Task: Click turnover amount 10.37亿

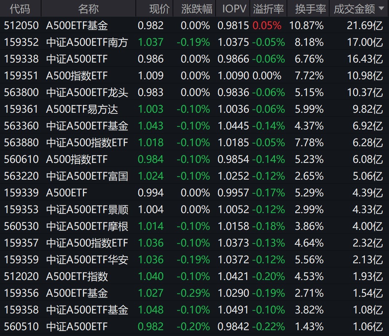Action: click(x=365, y=92)
